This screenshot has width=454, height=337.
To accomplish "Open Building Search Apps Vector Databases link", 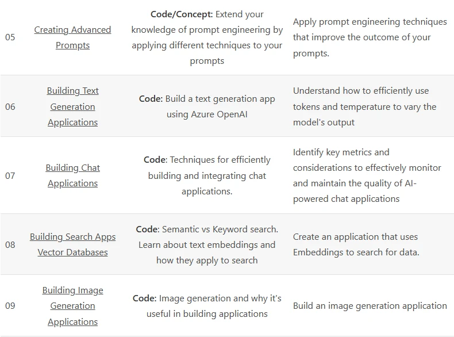I will tap(72, 244).
